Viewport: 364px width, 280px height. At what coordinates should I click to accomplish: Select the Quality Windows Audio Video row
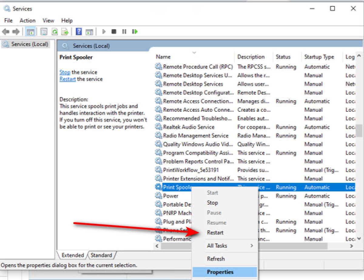coord(255,144)
